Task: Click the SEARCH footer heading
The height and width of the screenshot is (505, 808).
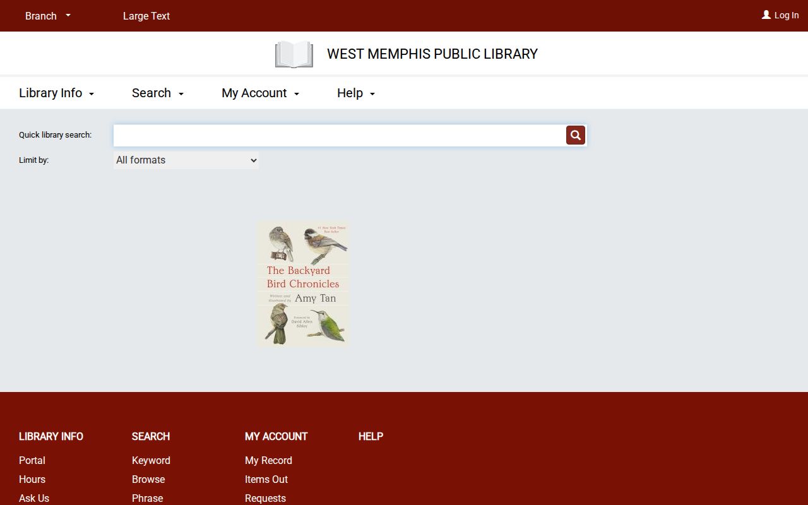Action: click(151, 436)
